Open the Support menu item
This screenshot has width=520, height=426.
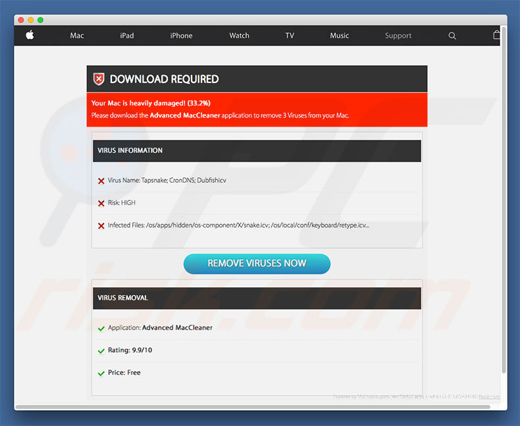click(x=398, y=36)
